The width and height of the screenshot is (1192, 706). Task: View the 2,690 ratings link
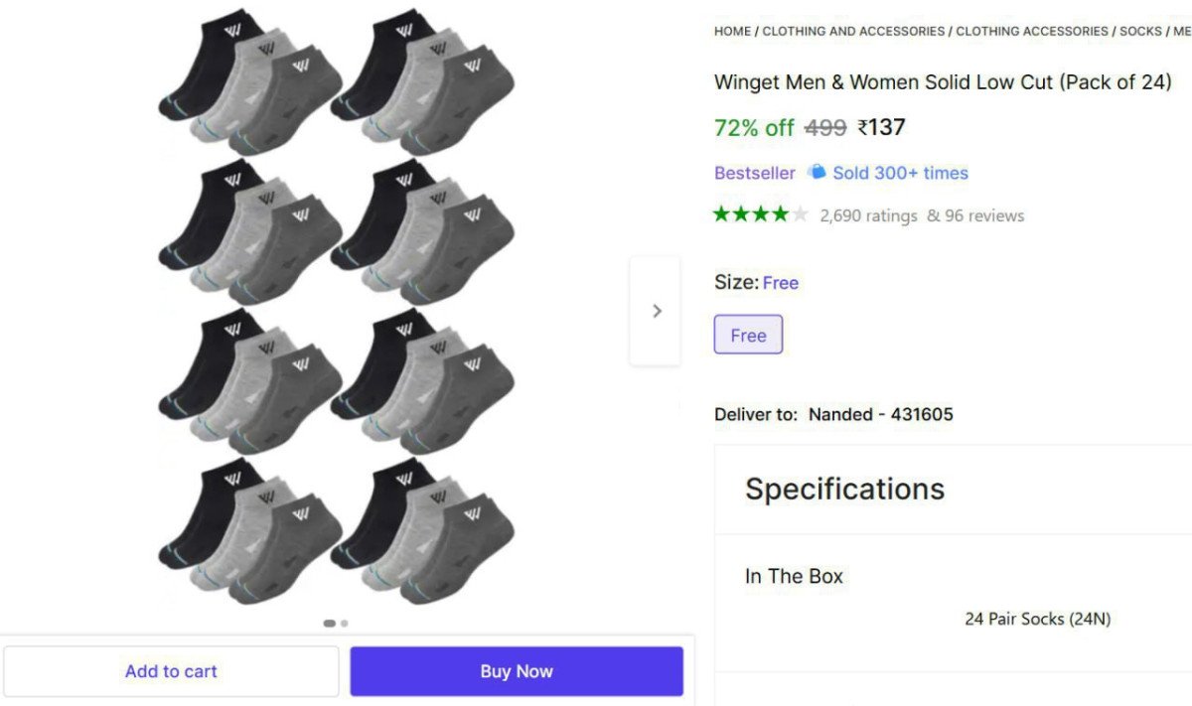pyautogui.click(x=867, y=215)
